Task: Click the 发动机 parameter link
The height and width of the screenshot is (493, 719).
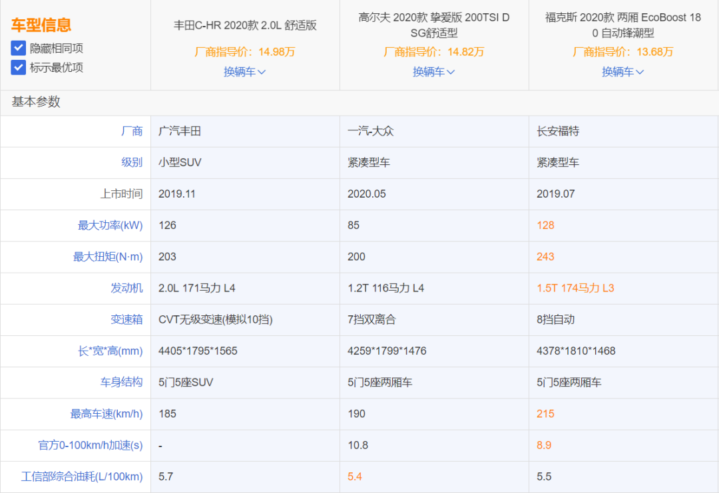Action: tap(126, 288)
